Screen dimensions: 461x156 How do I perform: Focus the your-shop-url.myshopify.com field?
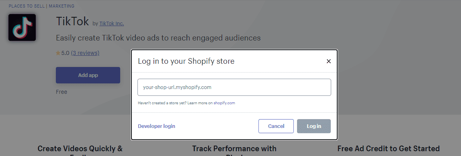click(x=234, y=87)
